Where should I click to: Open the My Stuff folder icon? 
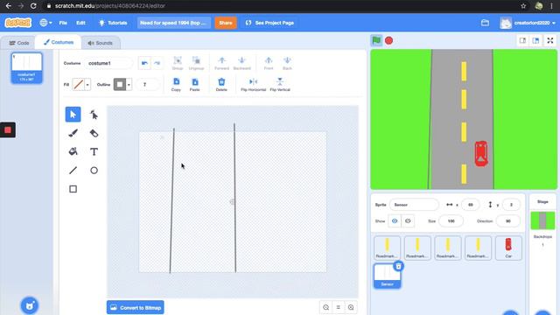coord(485,23)
